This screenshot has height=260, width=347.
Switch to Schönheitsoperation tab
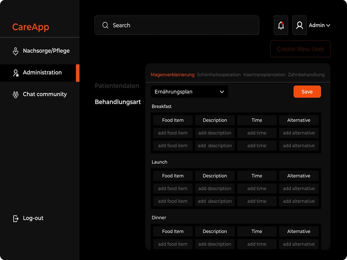219,75
